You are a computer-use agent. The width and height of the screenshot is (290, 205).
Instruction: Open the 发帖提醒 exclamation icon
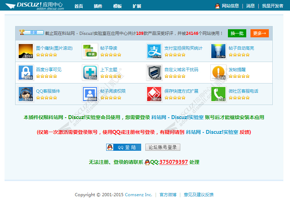point(218,73)
